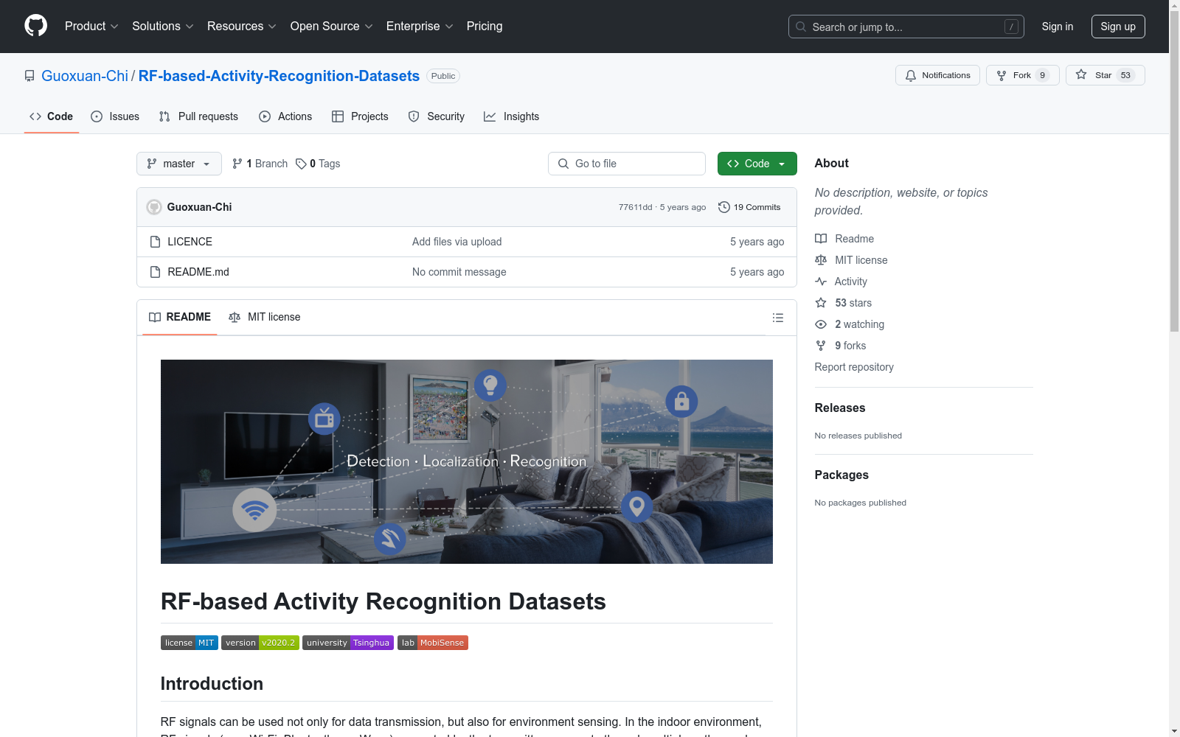Open the green Code dropdown
This screenshot has width=1180, height=737.
757,164
